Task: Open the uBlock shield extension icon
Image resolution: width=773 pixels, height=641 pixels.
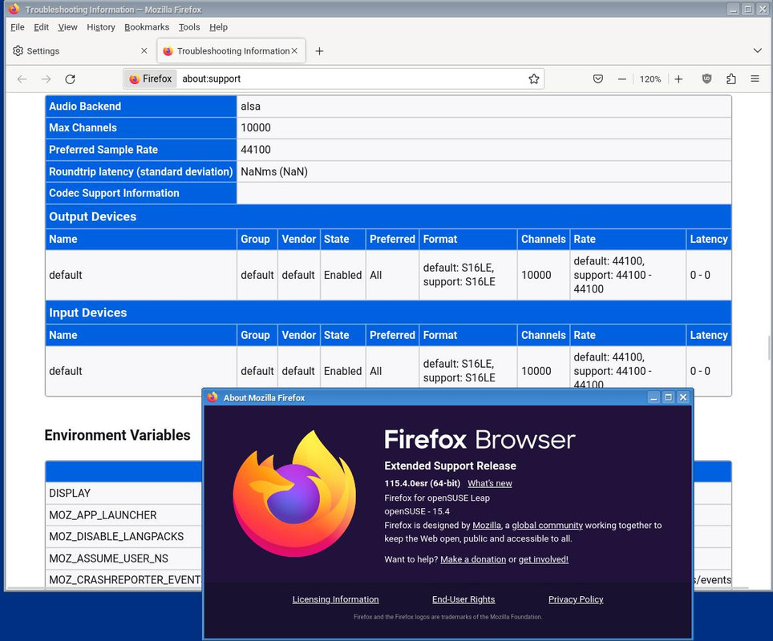Action: (x=707, y=79)
